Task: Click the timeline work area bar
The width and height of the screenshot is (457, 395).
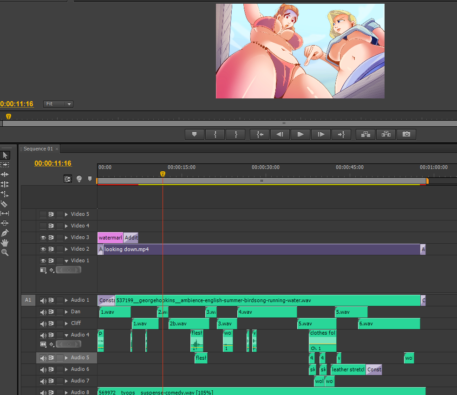Action: [x=262, y=181]
